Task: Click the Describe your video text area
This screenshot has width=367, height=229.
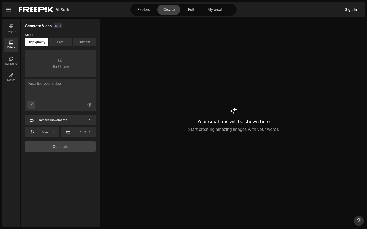Action: click(x=60, y=90)
